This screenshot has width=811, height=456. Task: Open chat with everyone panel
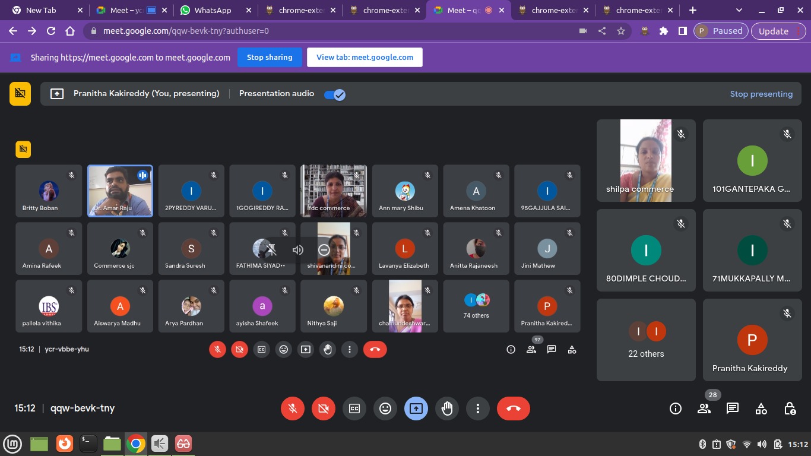pos(733,408)
